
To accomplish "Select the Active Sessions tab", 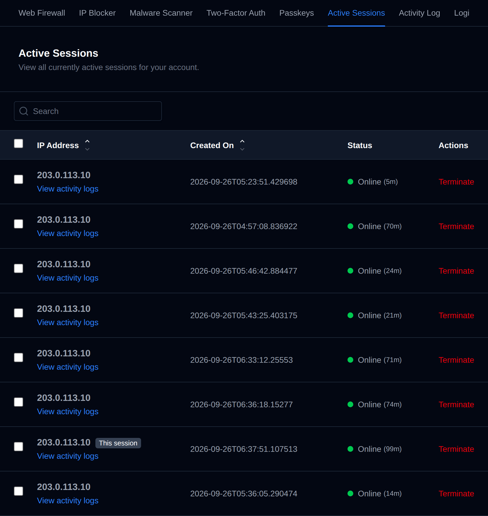I will [356, 13].
